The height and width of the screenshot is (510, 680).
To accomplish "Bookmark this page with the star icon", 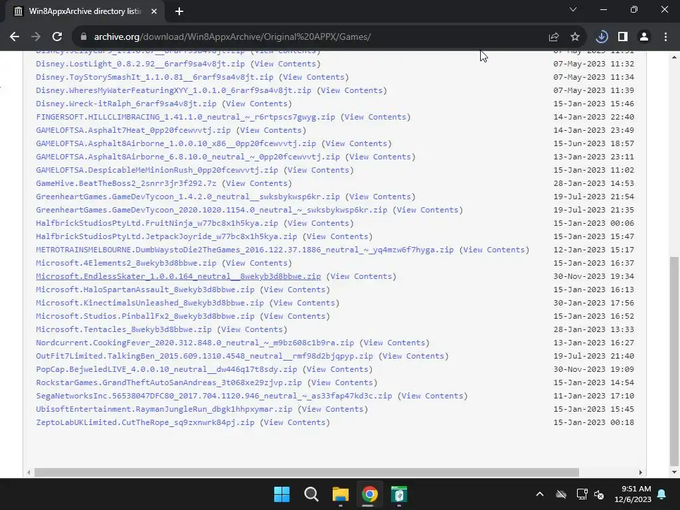I will (x=575, y=37).
